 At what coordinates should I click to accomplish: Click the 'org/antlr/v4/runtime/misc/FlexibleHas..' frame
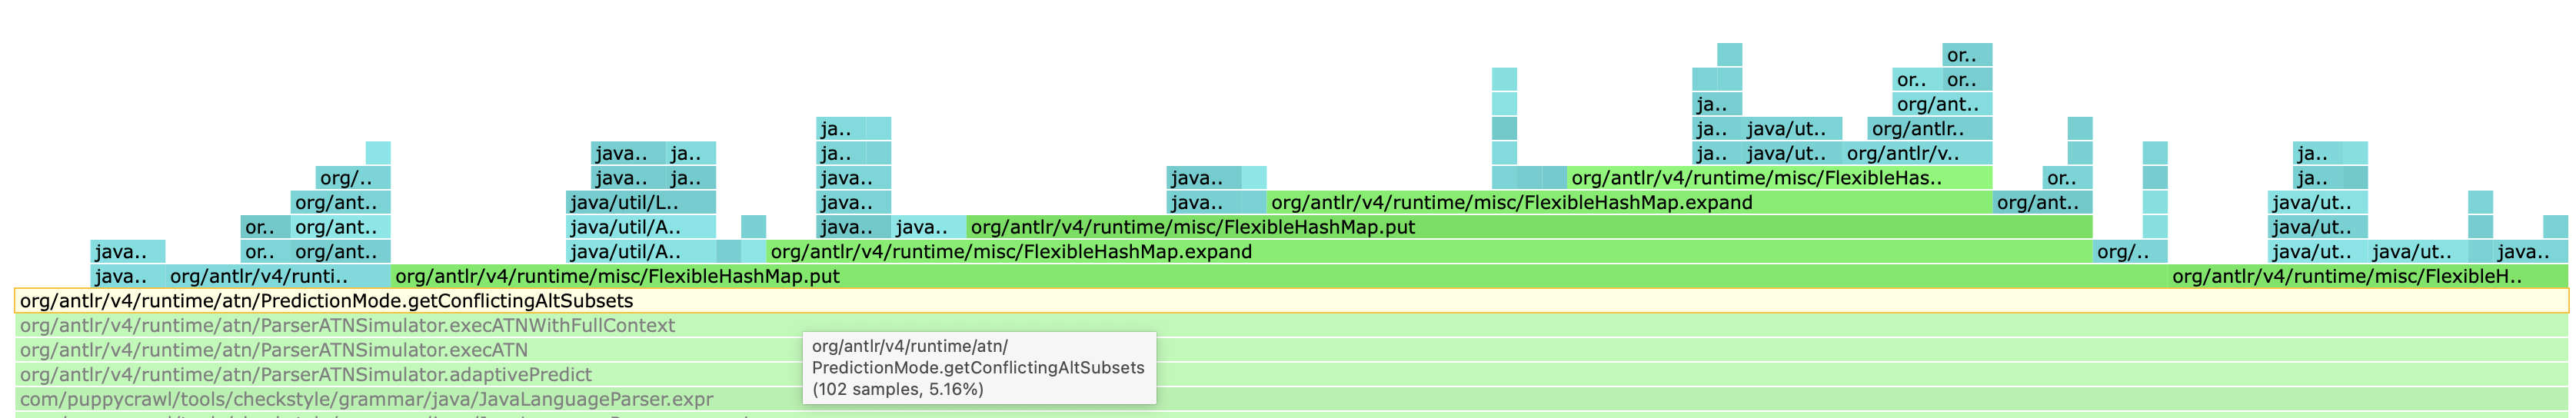pyautogui.click(x=1779, y=178)
